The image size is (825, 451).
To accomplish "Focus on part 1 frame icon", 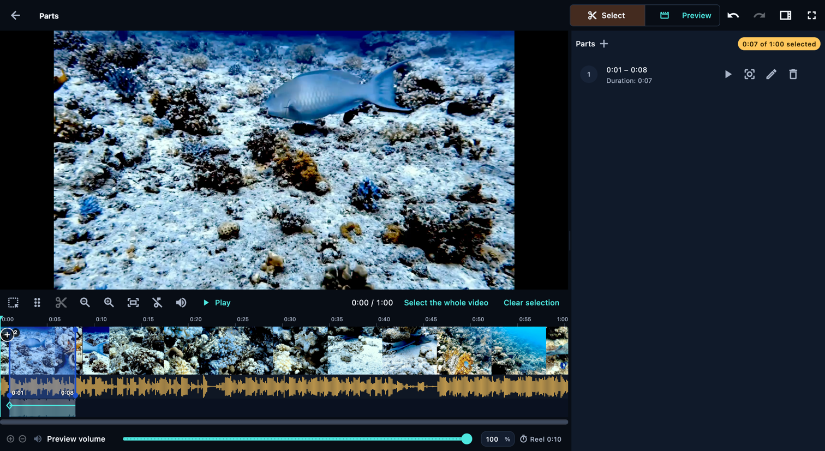I will [x=749, y=74].
